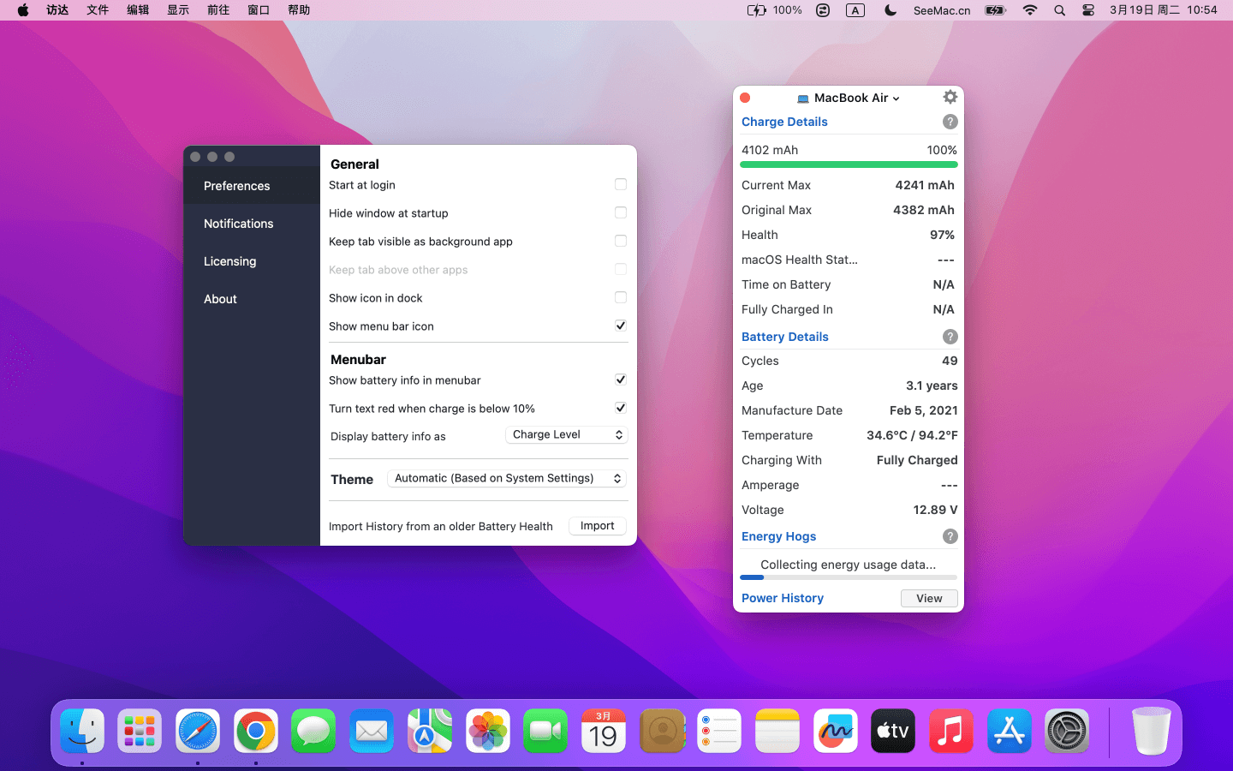Image resolution: width=1233 pixels, height=771 pixels.
Task: Click View button for Power History
Action: pyautogui.click(x=929, y=599)
